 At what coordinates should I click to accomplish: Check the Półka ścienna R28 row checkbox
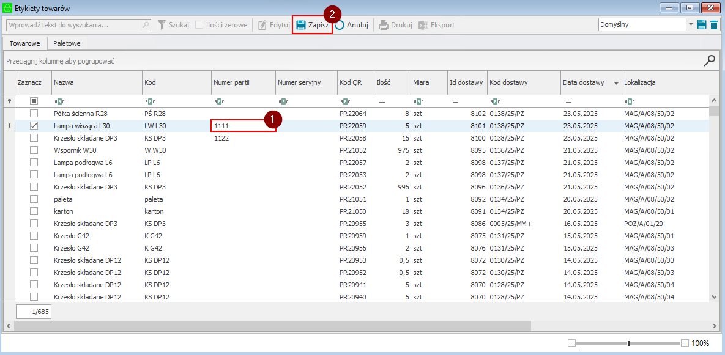point(34,114)
